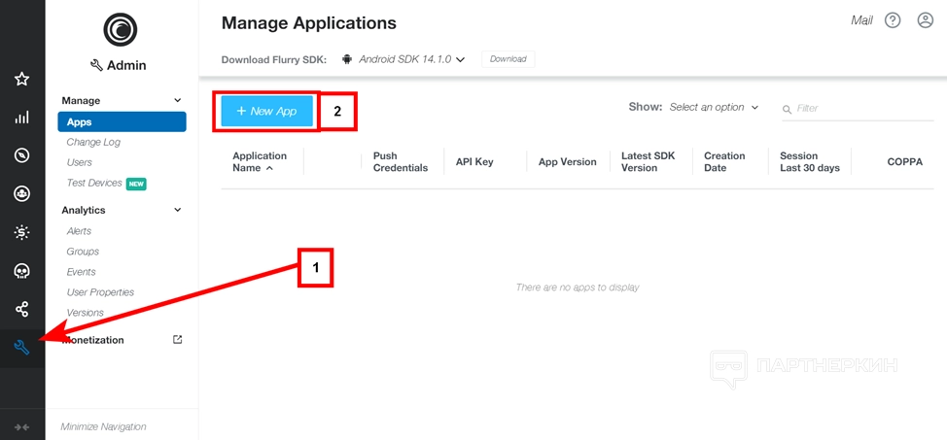
Task: Open the share icon in left sidebar
Action: (21, 309)
